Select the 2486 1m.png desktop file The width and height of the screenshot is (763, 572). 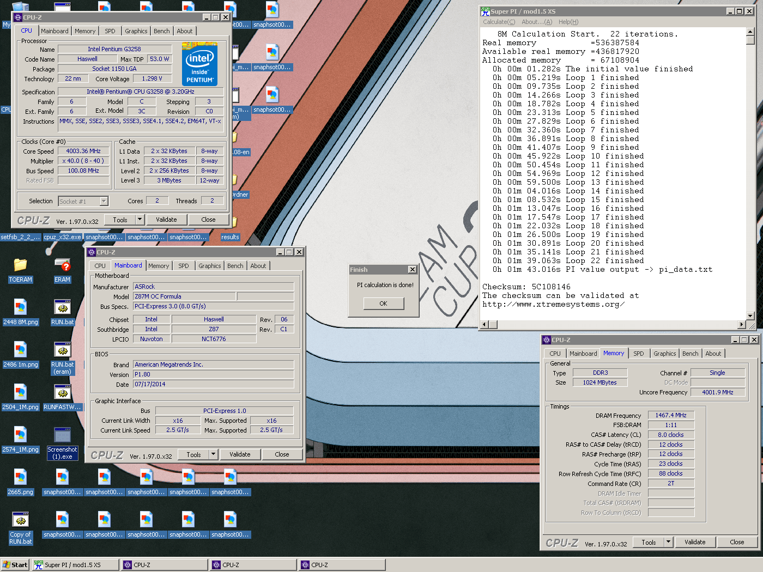pyautogui.click(x=20, y=355)
